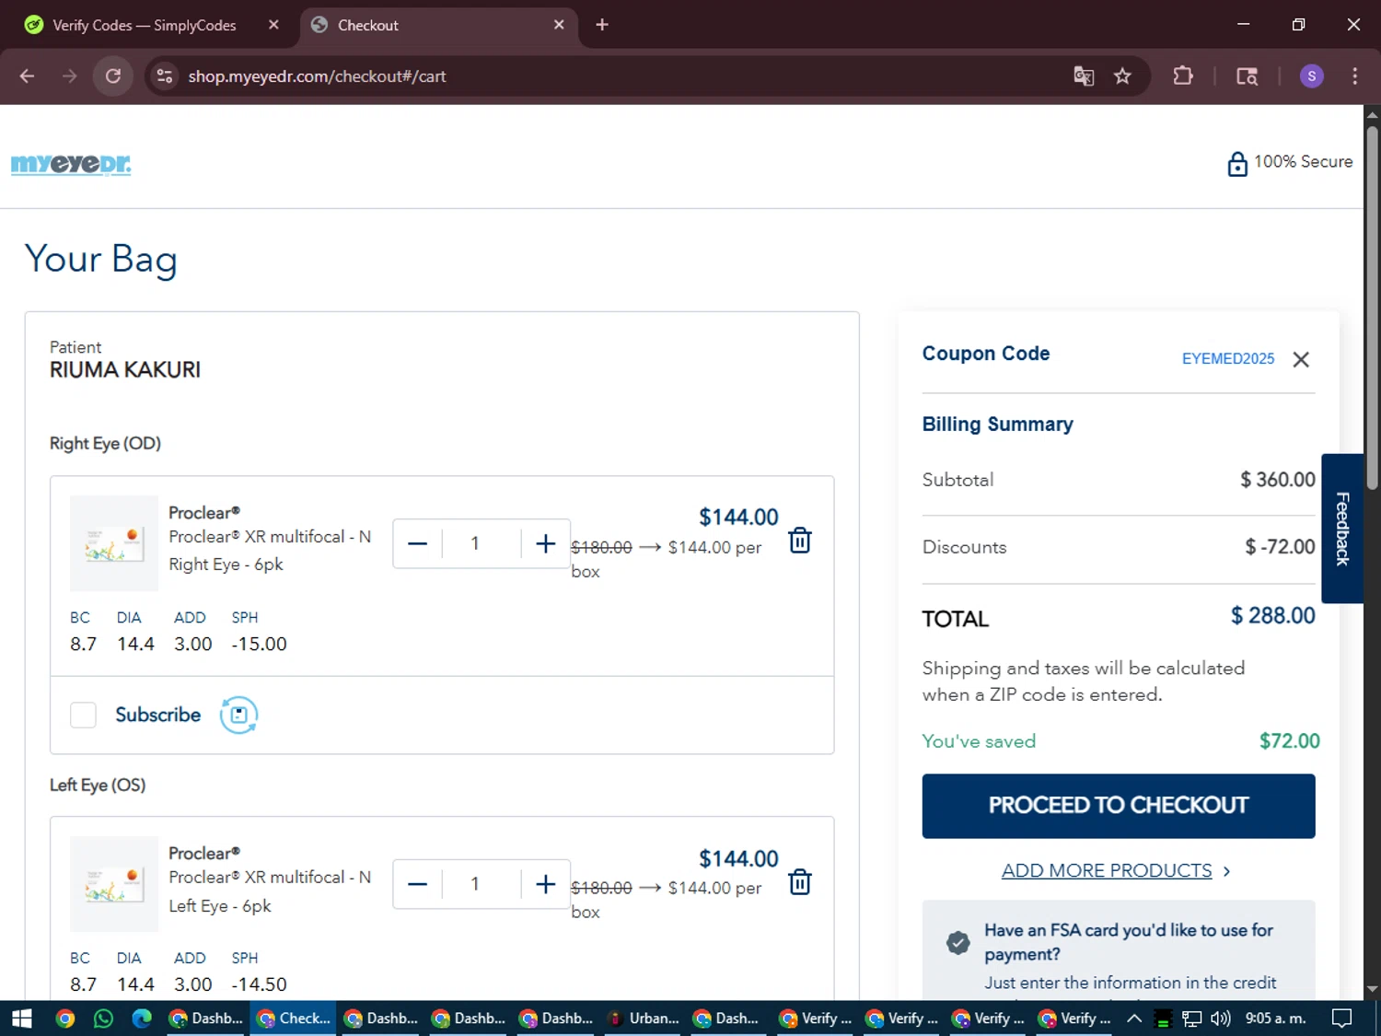Open the notification center
Screen dimensions: 1381x1036
point(1342,1019)
